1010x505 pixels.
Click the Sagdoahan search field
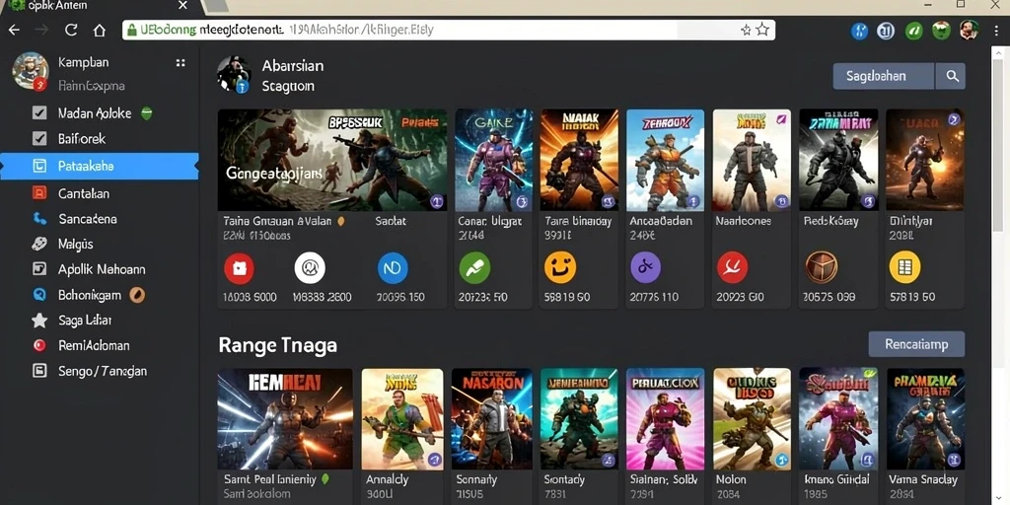tap(883, 76)
